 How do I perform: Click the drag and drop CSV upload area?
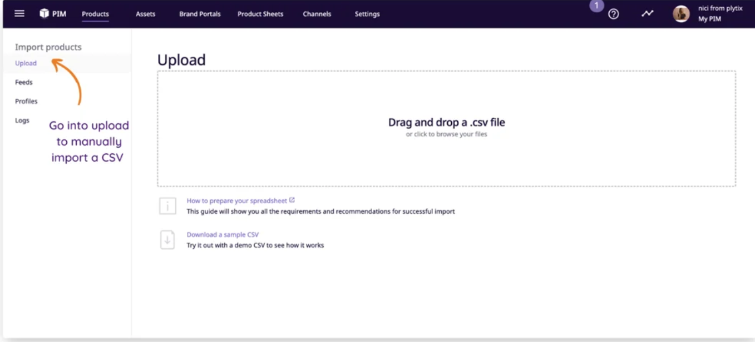tap(446, 128)
